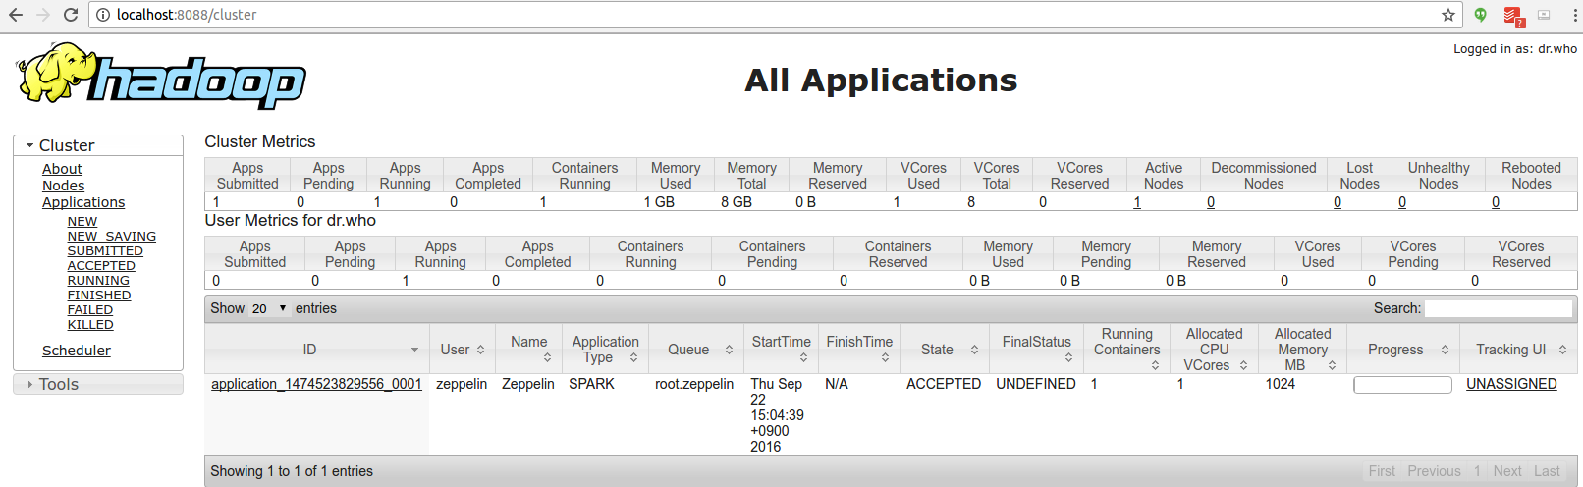1583x487 pixels.
Task: Click the UNASSIGNED tracking UI link
Action: [x=1510, y=384]
